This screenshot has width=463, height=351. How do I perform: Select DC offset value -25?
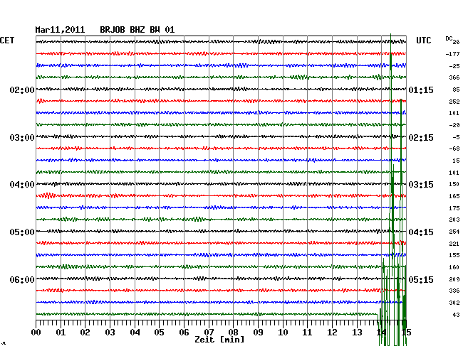tap(454, 66)
